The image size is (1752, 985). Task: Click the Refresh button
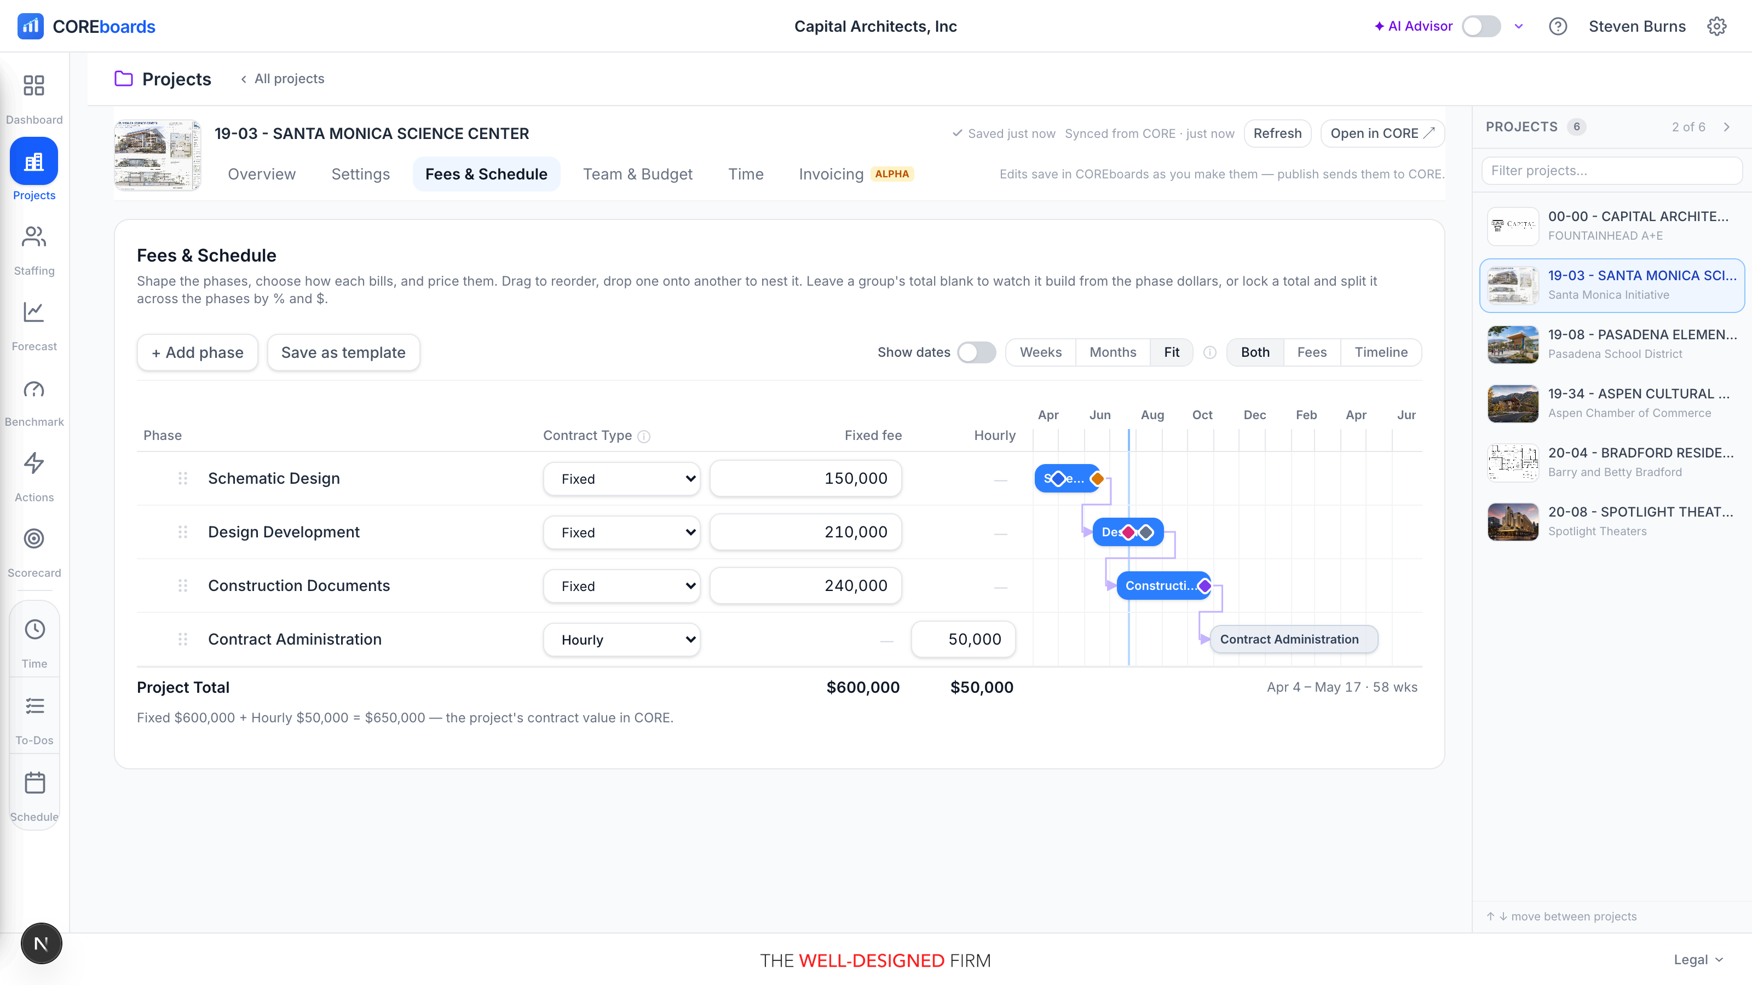1277,133
